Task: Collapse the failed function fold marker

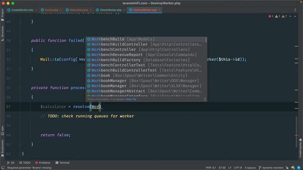Action: coord(20,41)
